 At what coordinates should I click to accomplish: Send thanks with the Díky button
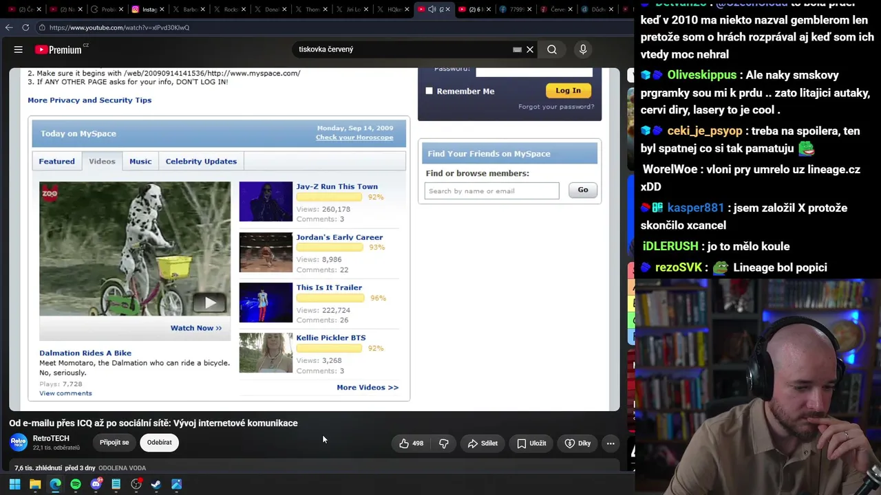pyautogui.click(x=577, y=443)
